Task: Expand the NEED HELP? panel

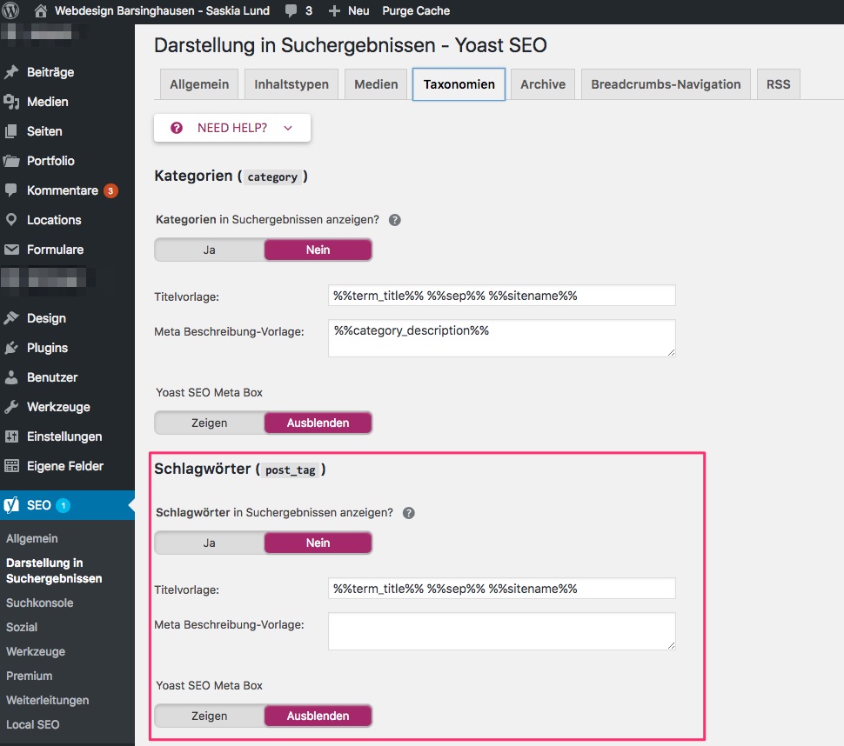Action: tap(231, 128)
